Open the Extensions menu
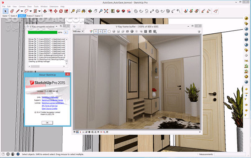Viewport: 251px width, 158px height. click(x=54, y=7)
